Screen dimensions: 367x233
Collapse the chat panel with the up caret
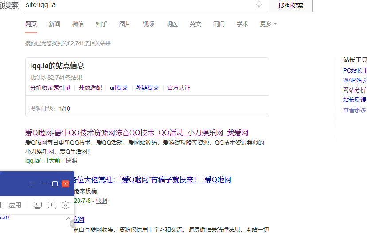[68, 218]
